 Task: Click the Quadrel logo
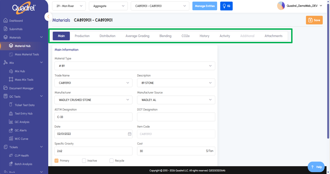click(24, 9)
